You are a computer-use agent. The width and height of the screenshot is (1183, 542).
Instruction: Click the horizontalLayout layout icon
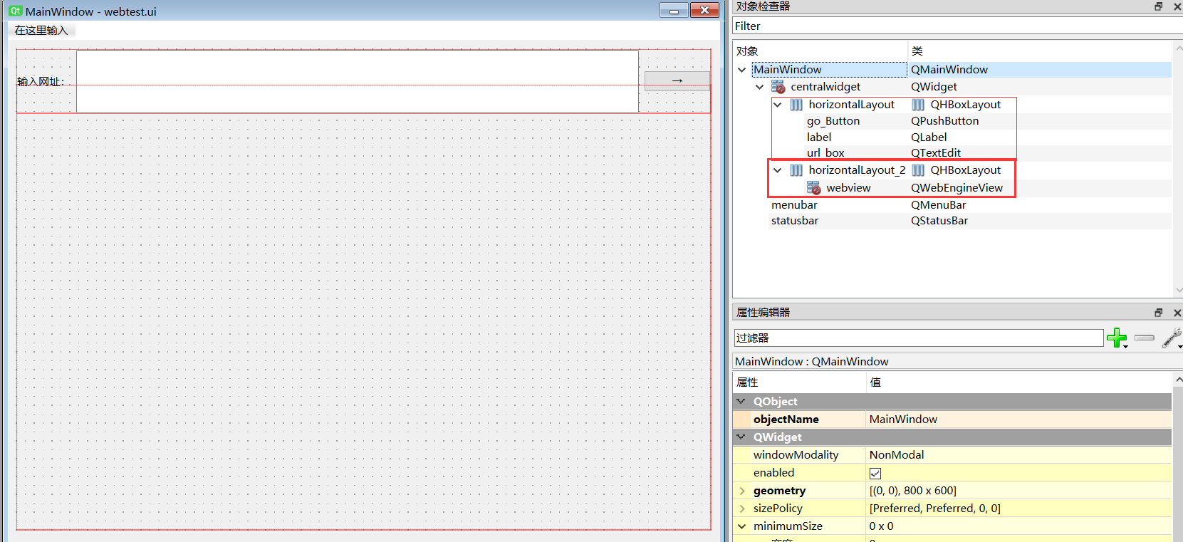coord(796,105)
